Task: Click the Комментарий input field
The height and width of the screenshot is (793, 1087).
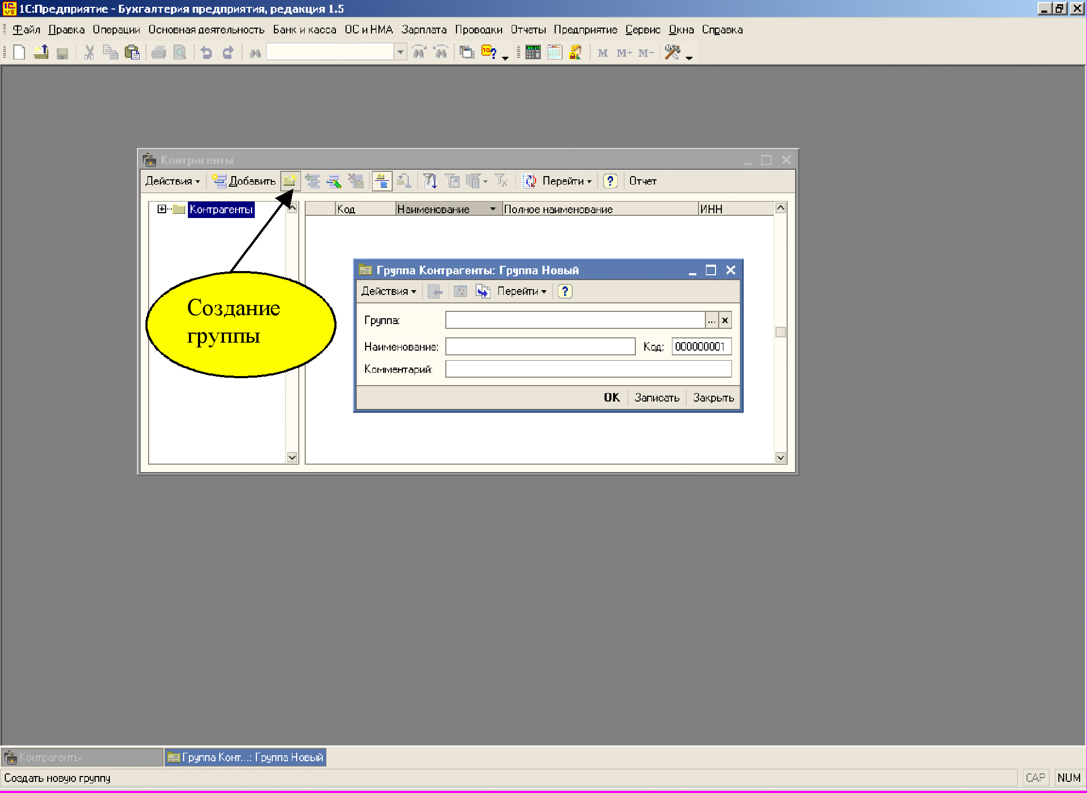Action: 588,369
